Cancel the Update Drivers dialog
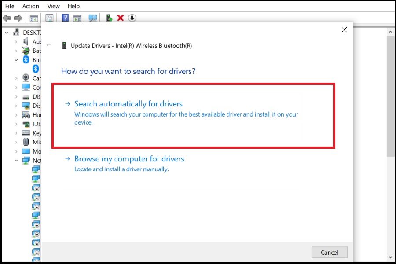The width and height of the screenshot is (396, 264). tap(329, 253)
